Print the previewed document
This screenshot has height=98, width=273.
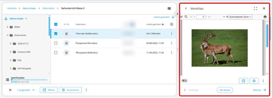coord(265,17)
